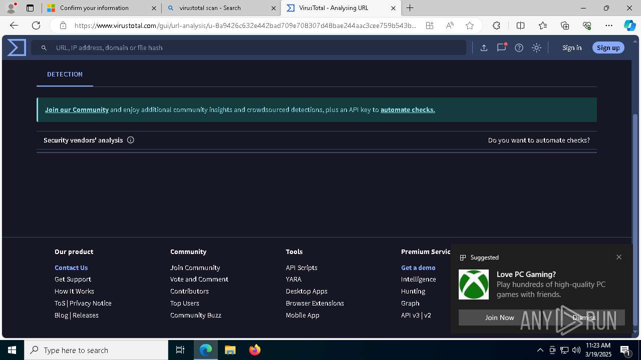Open the help question mark icon
The height and width of the screenshot is (360, 641).
tap(519, 47)
